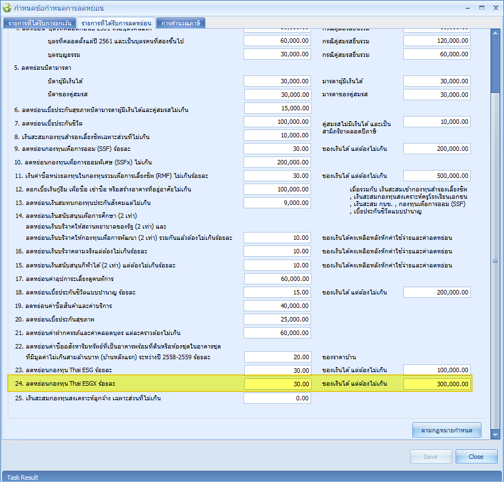Image resolution: width=504 pixels, height=482 pixels.
Task: Switch to the การคำนวณภาษี tab
Action: (x=181, y=23)
